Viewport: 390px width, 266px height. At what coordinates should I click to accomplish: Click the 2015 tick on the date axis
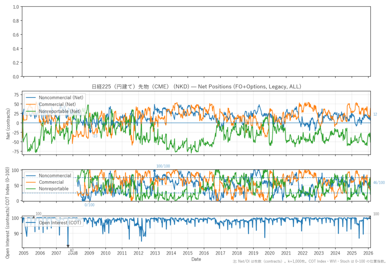tap(187, 253)
